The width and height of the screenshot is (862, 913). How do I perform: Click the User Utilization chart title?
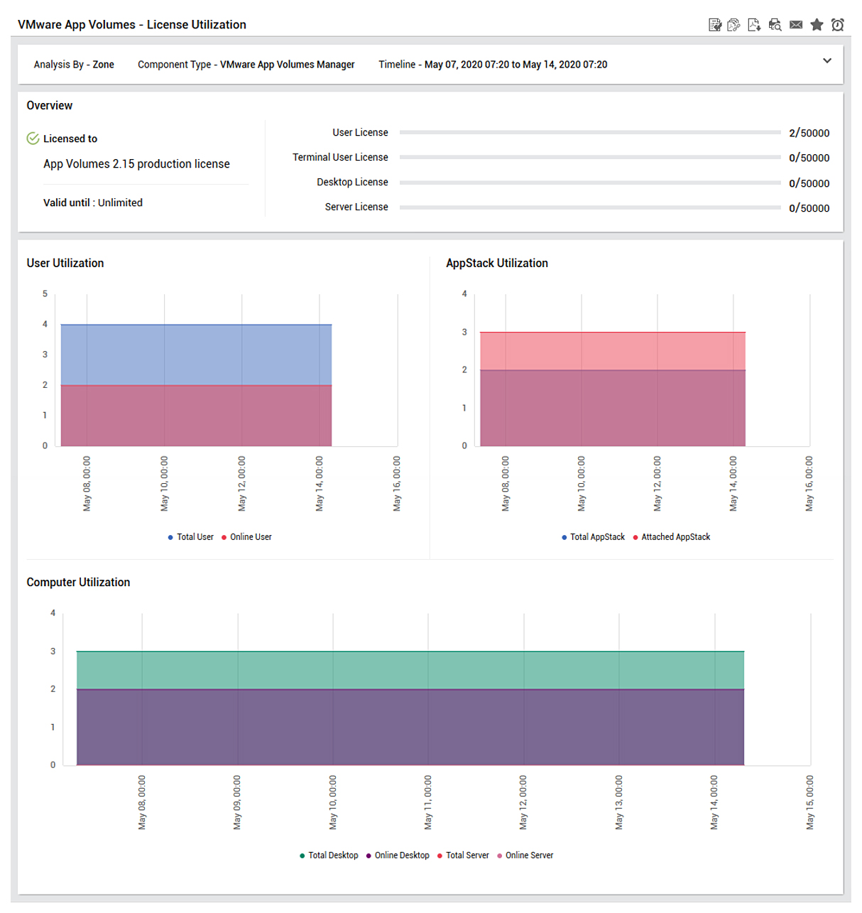65,263
